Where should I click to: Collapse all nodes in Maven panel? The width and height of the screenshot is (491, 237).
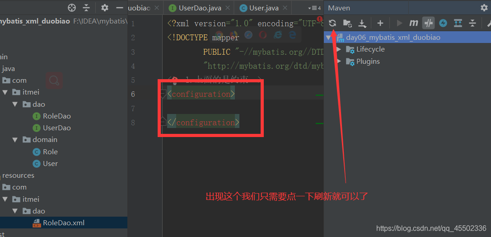(x=472, y=23)
